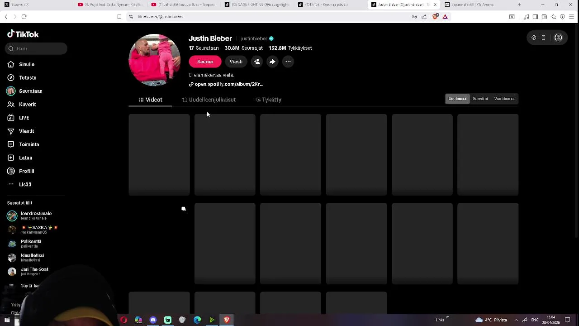The image size is (579, 326).
Task: Open the Brave Shields lion icon
Action: (x=435, y=17)
